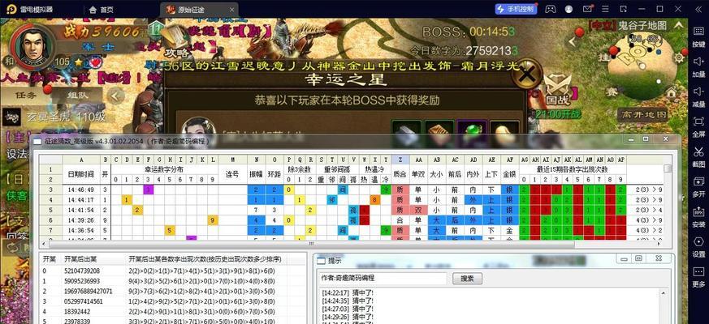Open the mail envelope icon in title bar
This screenshot has height=324, width=709.
click(587, 9)
